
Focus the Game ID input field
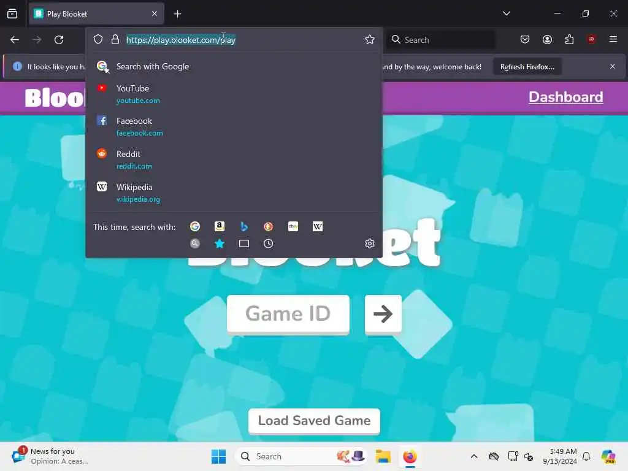288,313
